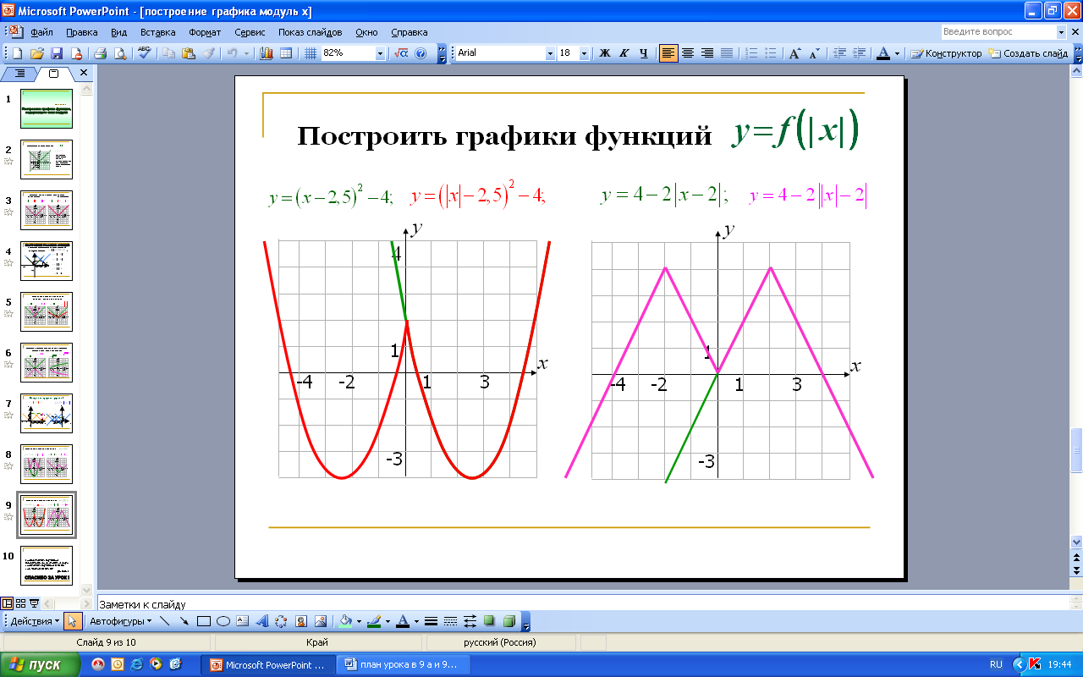Screen dimensions: 1083x677
Task: Open the Правка menu
Action: click(x=81, y=32)
